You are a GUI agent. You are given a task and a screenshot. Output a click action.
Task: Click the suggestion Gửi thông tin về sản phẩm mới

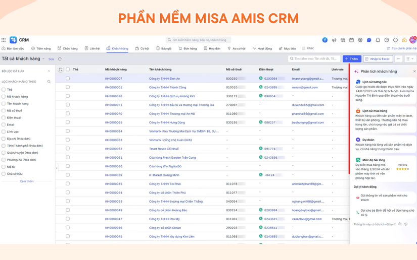tap(384, 198)
